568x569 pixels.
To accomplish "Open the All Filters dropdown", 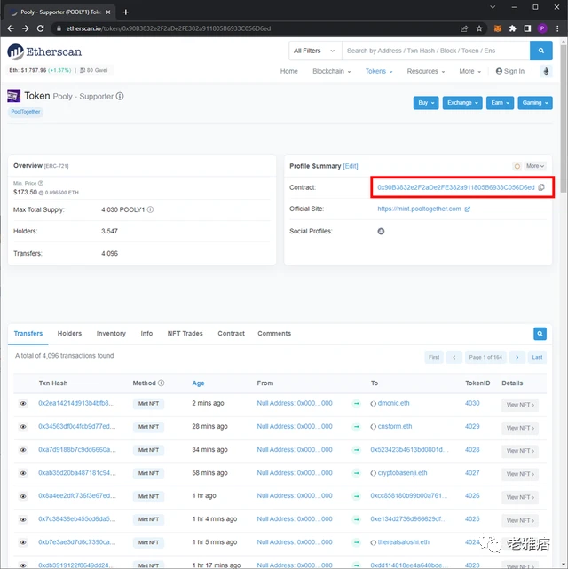I will click(x=315, y=51).
